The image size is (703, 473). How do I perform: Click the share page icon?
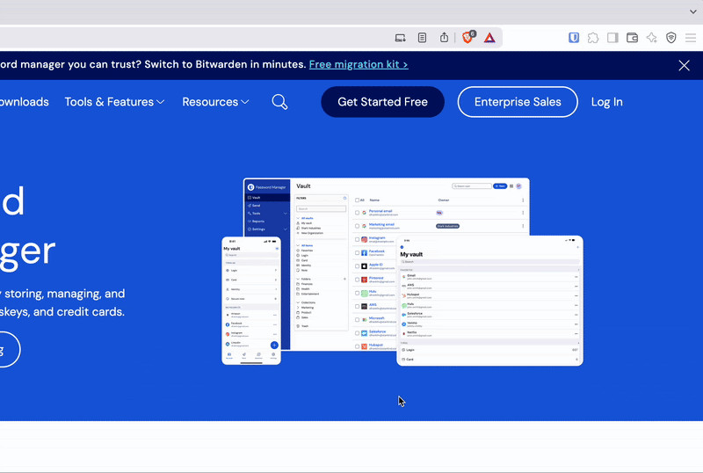pyautogui.click(x=444, y=38)
